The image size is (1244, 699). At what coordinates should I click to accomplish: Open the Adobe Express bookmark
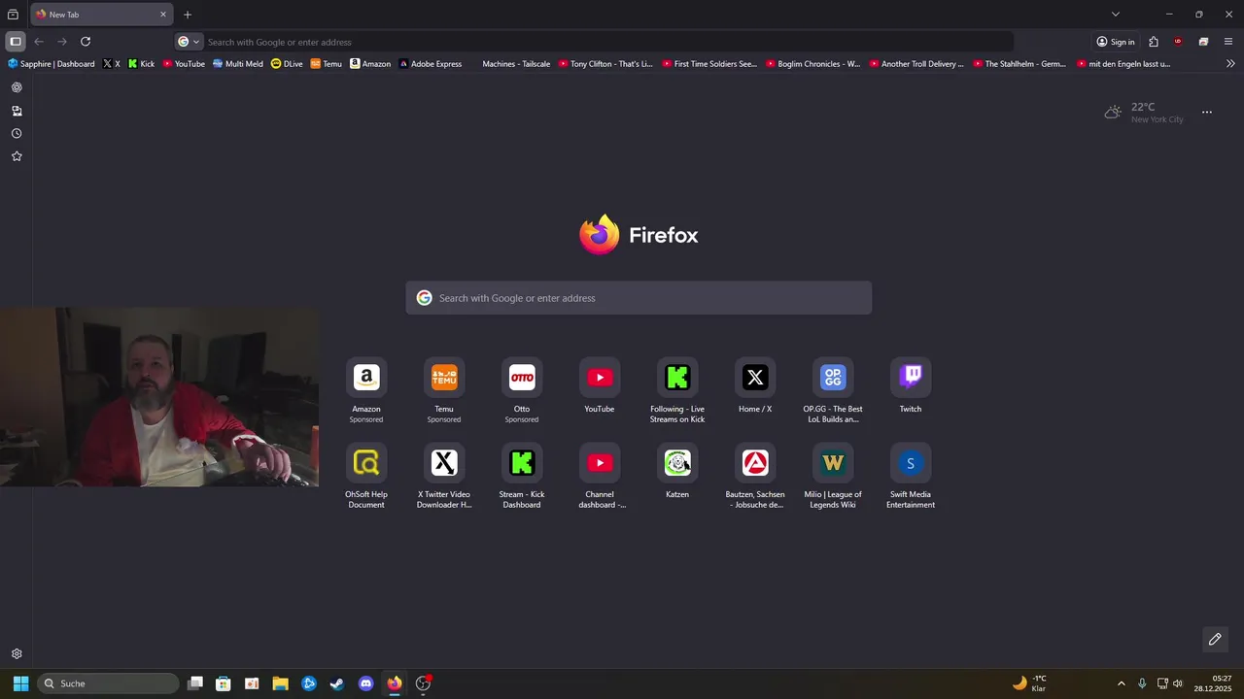pos(431,64)
